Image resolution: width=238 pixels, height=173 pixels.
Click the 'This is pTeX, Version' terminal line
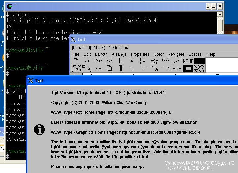point(82,20)
